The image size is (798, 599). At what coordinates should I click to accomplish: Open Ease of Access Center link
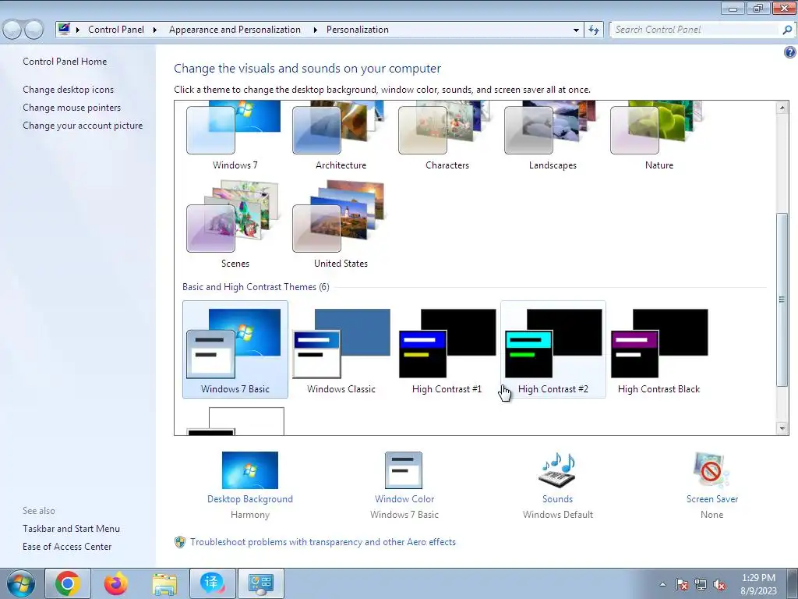(x=67, y=547)
